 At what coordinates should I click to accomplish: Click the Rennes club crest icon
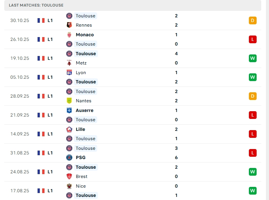[69, 25]
